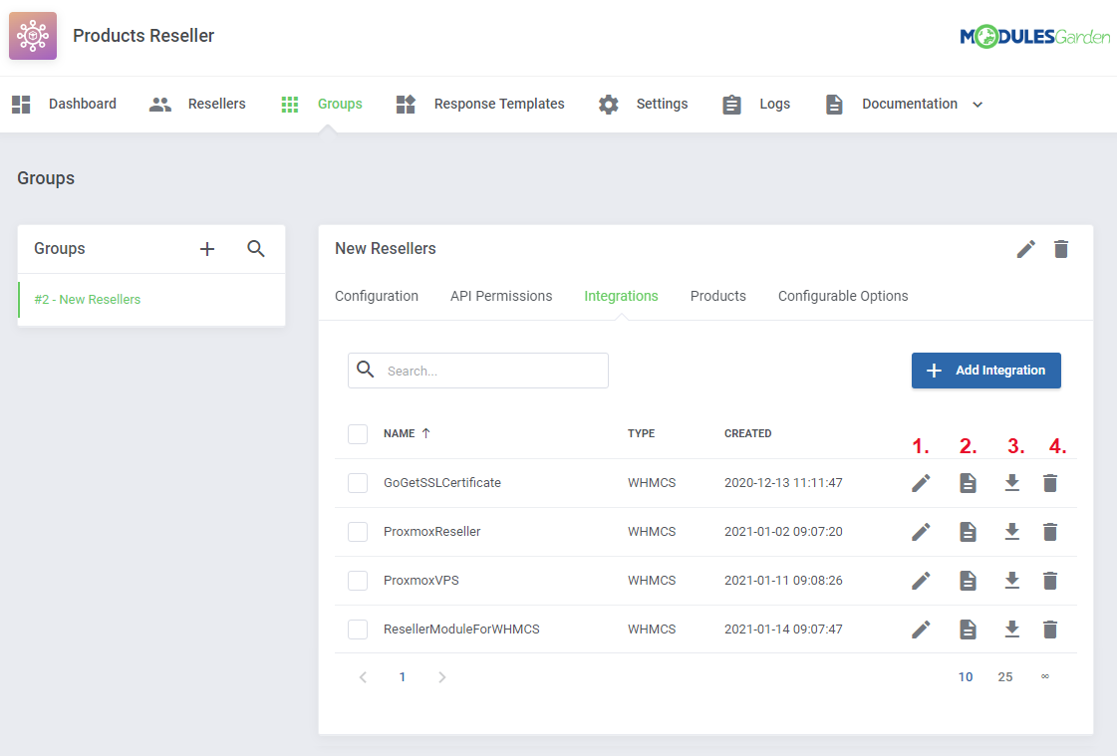Check the ProxmoxReseller row checkbox
1117x756 pixels.
(x=358, y=532)
